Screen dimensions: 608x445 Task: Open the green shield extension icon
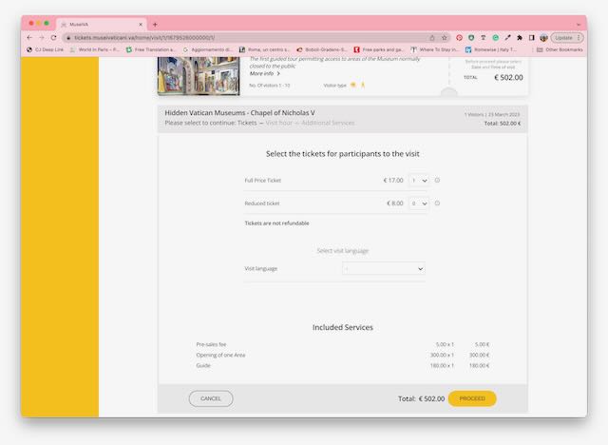pos(471,38)
